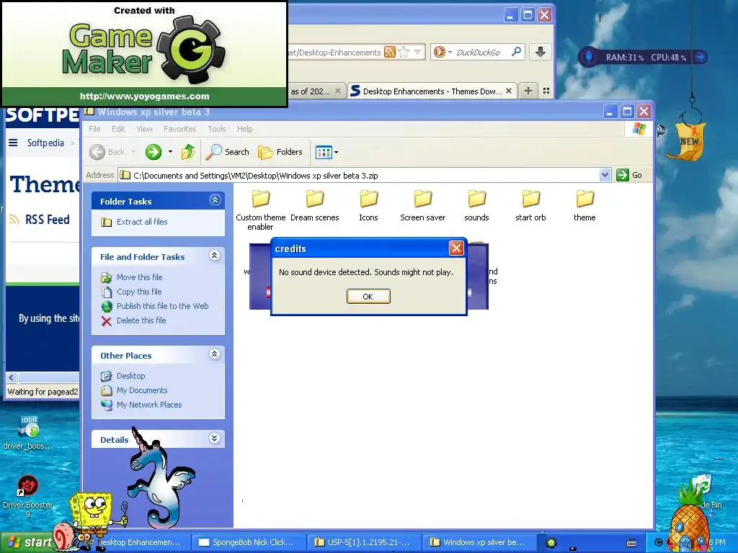Viewport: 738px width, 553px height.
Task: Open the Forward history dropdown arrow
Action: 170,152
